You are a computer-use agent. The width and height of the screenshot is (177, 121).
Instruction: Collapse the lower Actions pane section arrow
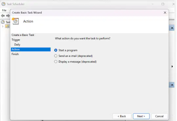point(172,85)
